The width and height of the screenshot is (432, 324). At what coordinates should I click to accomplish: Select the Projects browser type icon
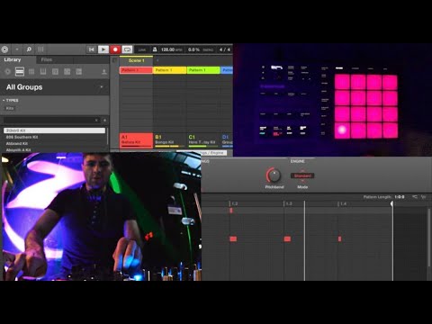pyautogui.click(x=8, y=72)
